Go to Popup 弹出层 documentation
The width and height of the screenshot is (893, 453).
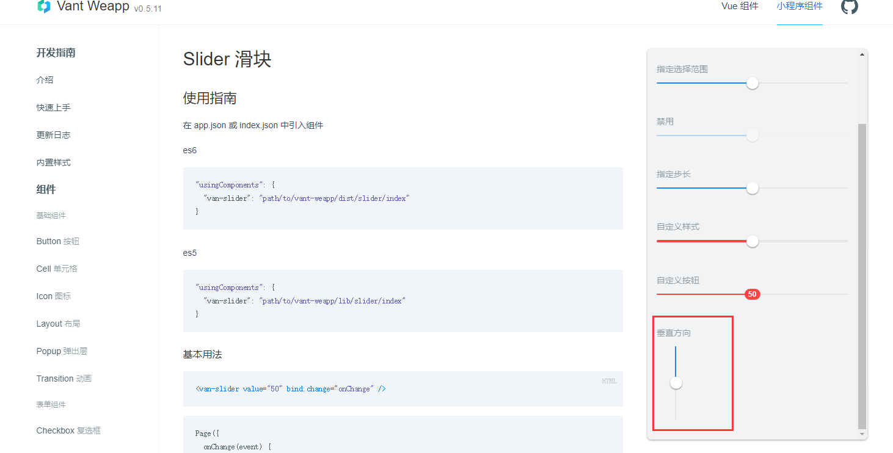click(x=61, y=351)
